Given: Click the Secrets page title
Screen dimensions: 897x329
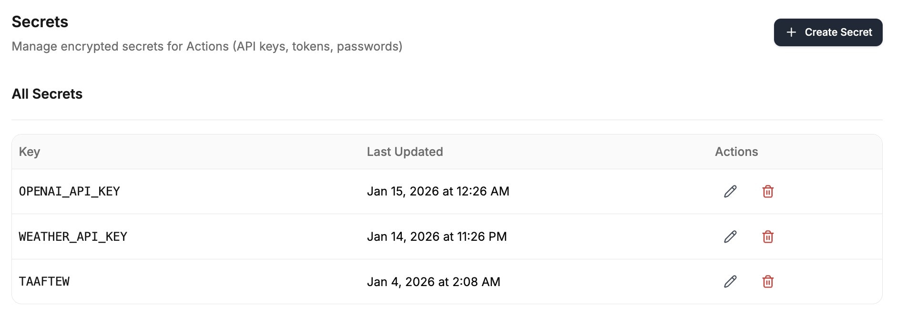Looking at the screenshot, I should click(40, 22).
